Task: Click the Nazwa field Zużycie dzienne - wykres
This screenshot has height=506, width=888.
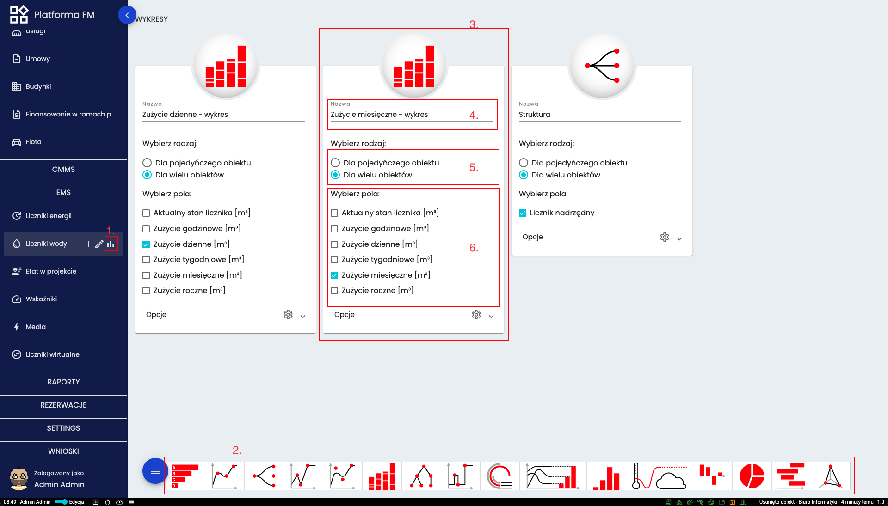Action: 223,115
